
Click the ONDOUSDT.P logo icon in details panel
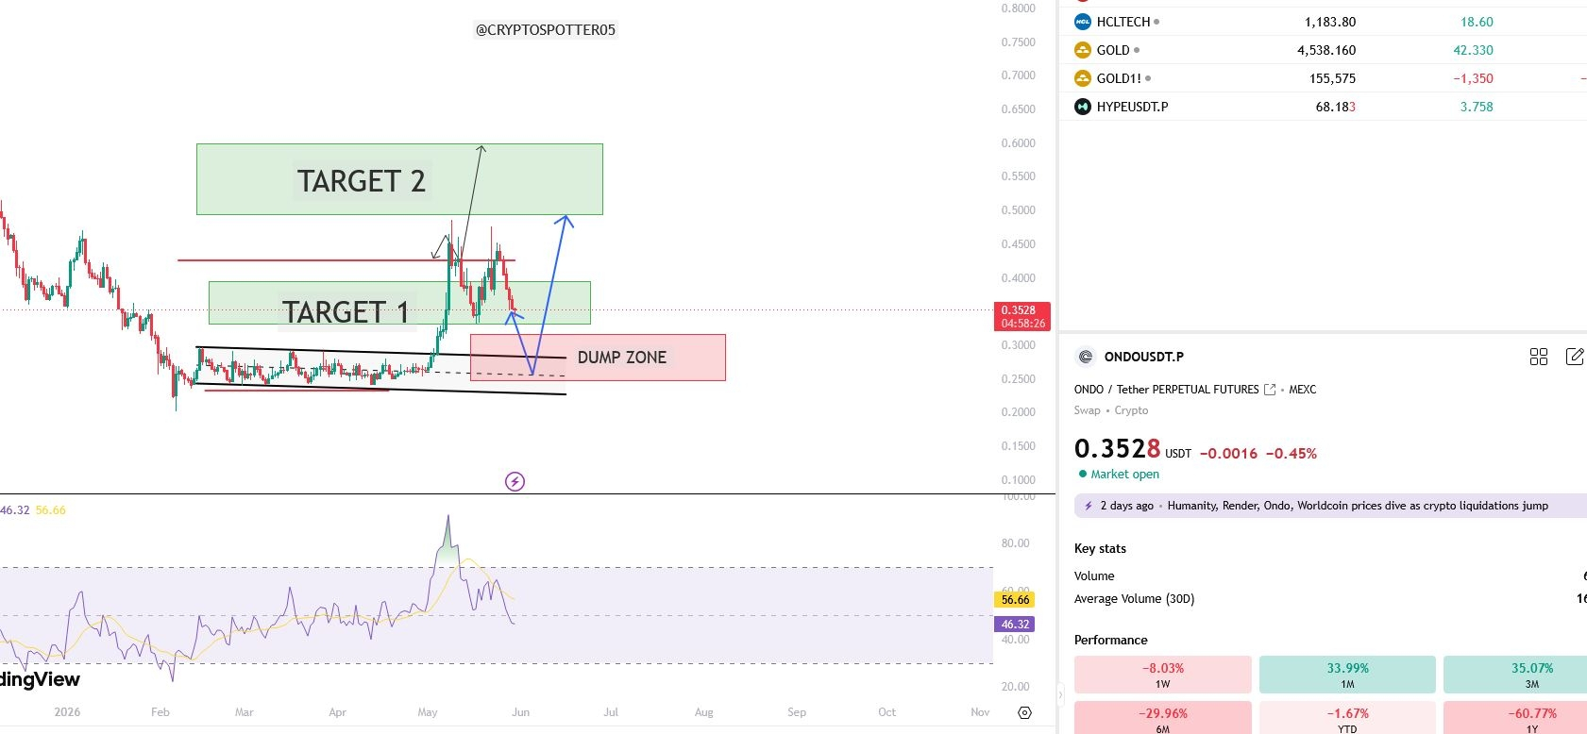1086,357
